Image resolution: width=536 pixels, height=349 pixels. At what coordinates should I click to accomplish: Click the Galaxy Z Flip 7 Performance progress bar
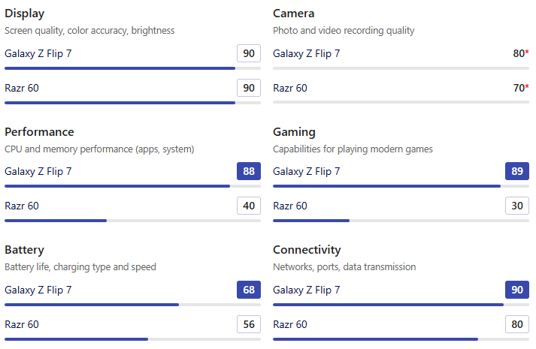tap(132, 186)
